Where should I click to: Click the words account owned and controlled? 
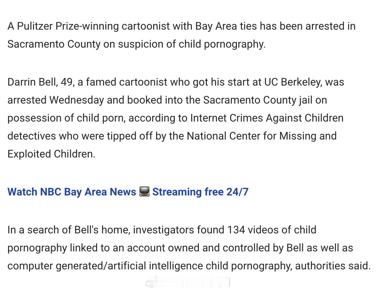click(199, 248)
